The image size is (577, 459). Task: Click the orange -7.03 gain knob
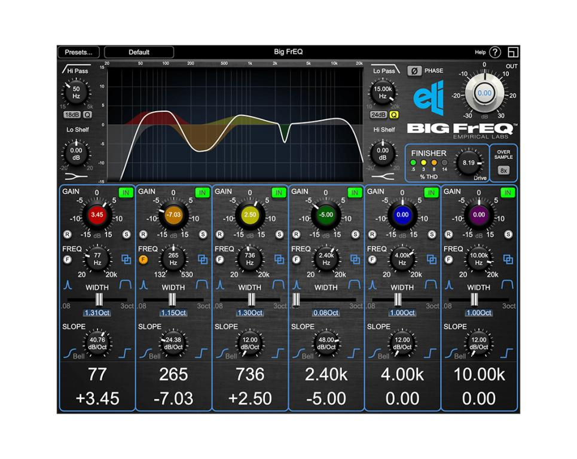[x=173, y=215]
